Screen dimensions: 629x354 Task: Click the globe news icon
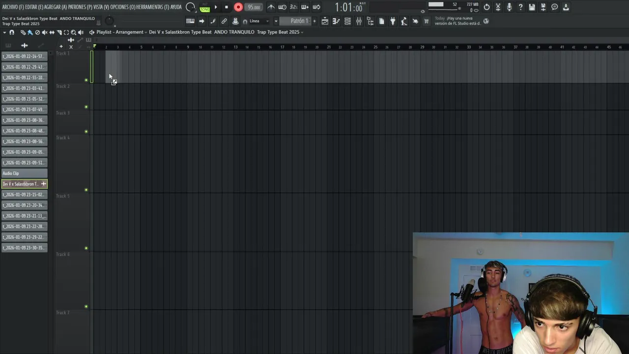tap(486, 21)
